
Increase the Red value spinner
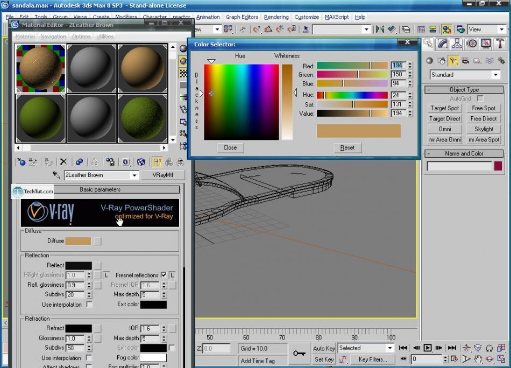tap(410, 63)
